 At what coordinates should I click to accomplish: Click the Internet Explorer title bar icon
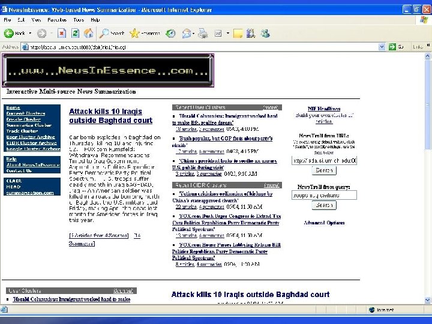4,10
